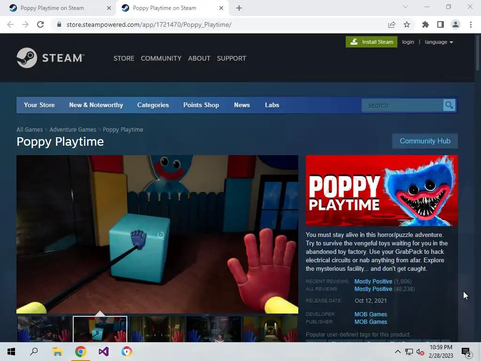
Task: Open the Community Hub button
Action: pyautogui.click(x=425, y=141)
